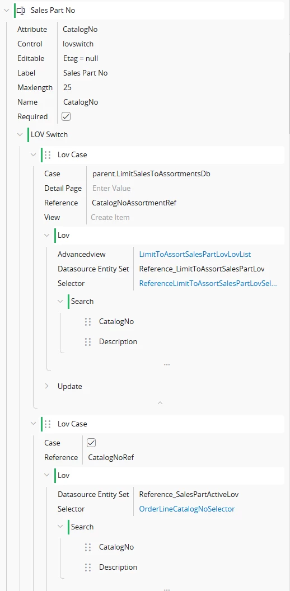Image resolution: width=290 pixels, height=591 pixels.
Task: Toggle the Required checkbox
Action: coord(66,116)
